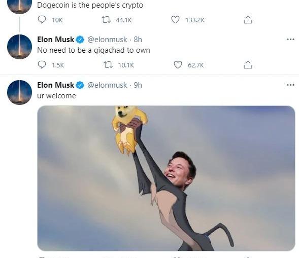Open the 8h timestamp link
The image size is (299, 258).
pyautogui.click(x=138, y=40)
